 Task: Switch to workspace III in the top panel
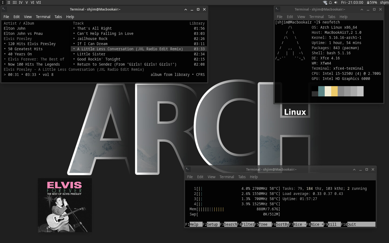(x=15, y=2)
